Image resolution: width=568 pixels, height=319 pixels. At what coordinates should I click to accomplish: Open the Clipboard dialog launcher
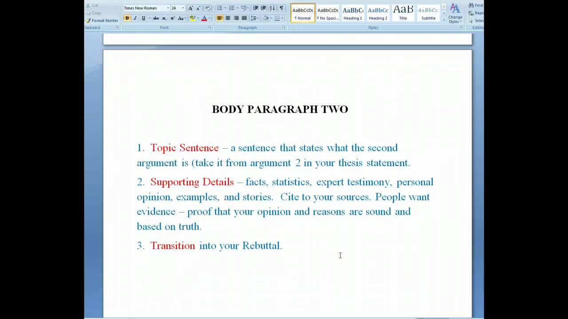(x=118, y=27)
